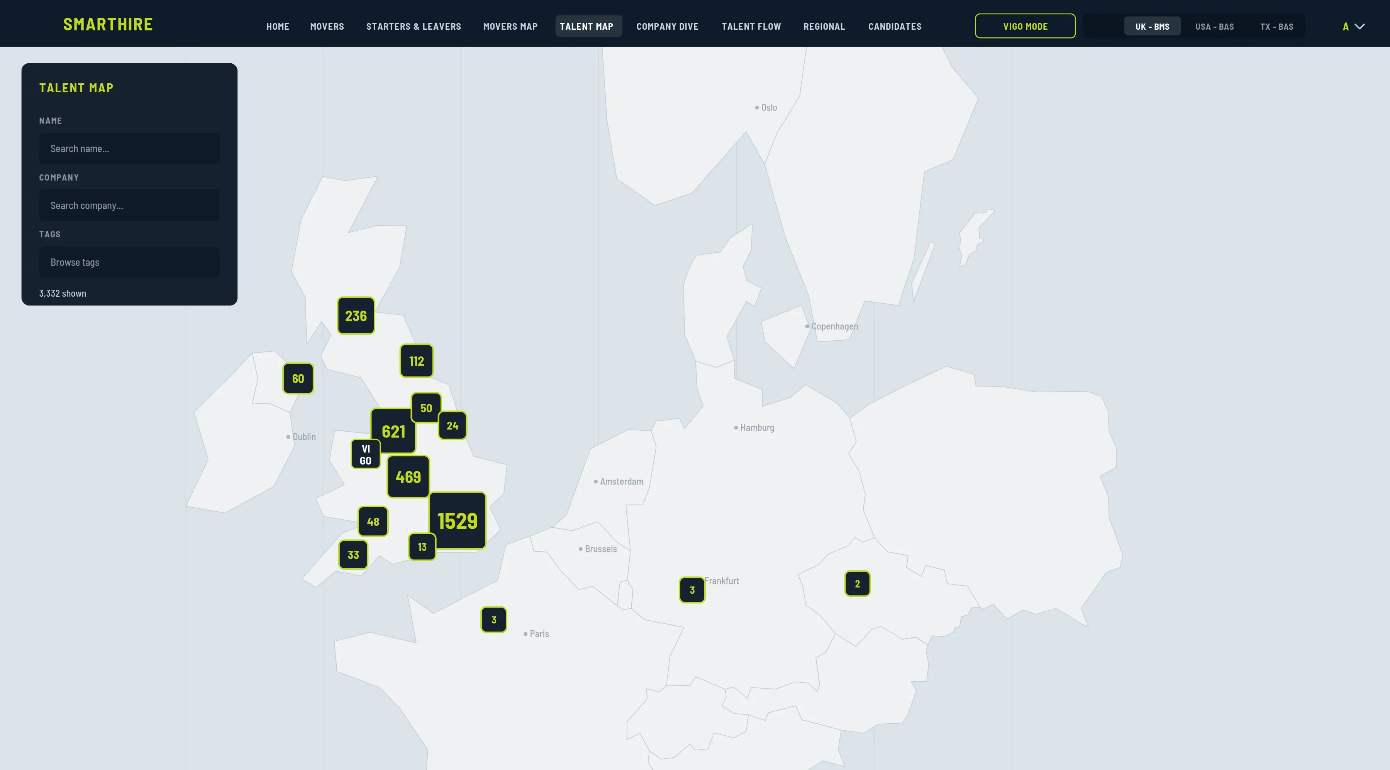Expand the user account dropdown chevron
The width and height of the screenshot is (1390, 770).
pyautogui.click(x=1360, y=26)
